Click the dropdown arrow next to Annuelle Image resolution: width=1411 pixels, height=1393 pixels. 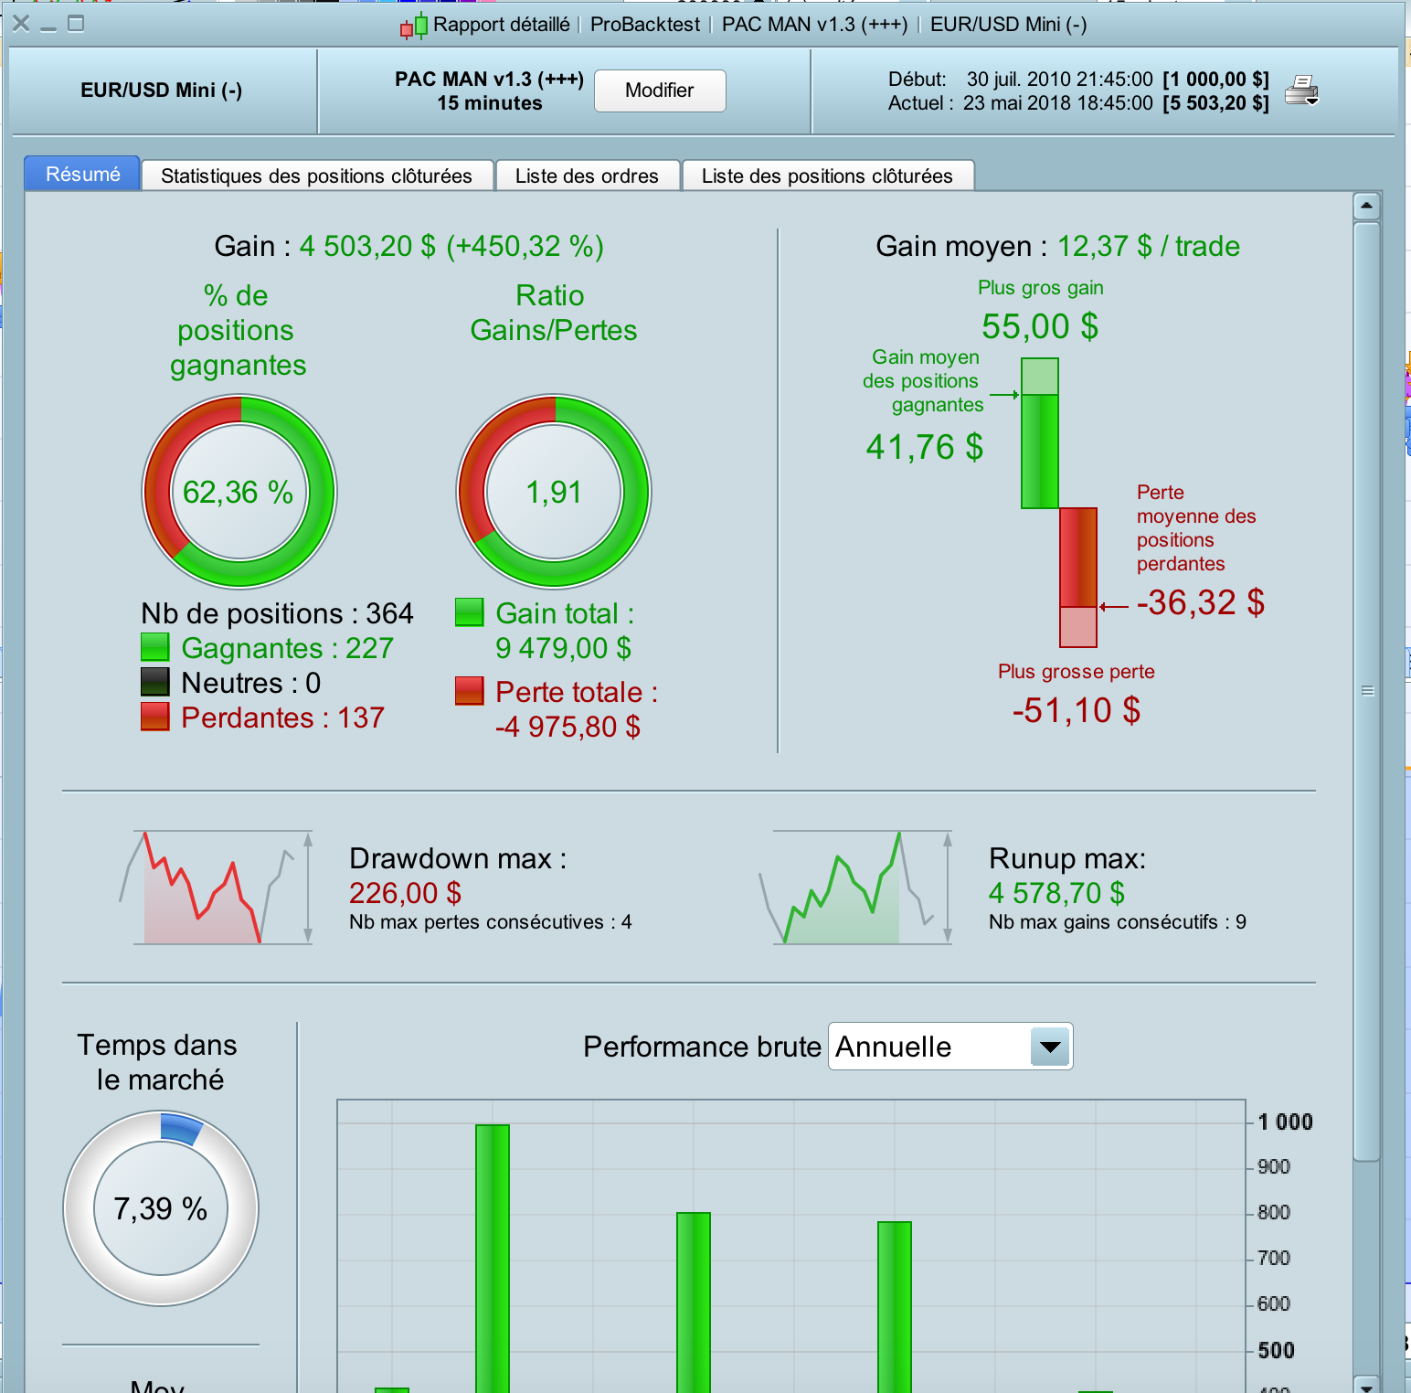point(1050,1047)
